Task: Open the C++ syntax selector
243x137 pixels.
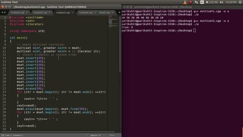Action: click(x=112, y=135)
